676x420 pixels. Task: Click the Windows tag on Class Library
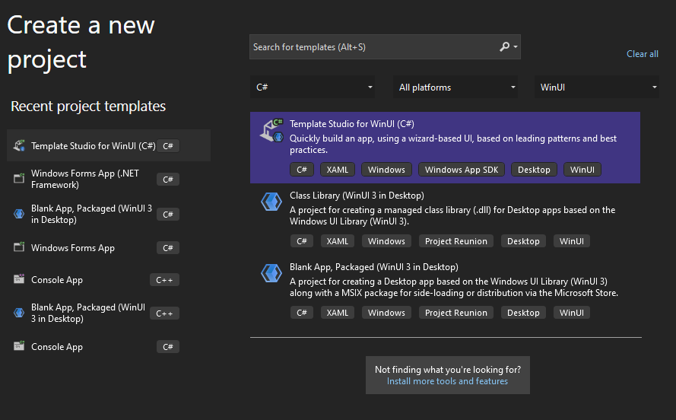coord(386,241)
